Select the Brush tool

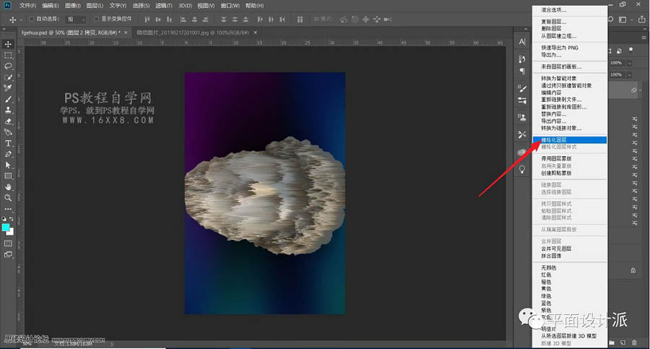pos(9,99)
